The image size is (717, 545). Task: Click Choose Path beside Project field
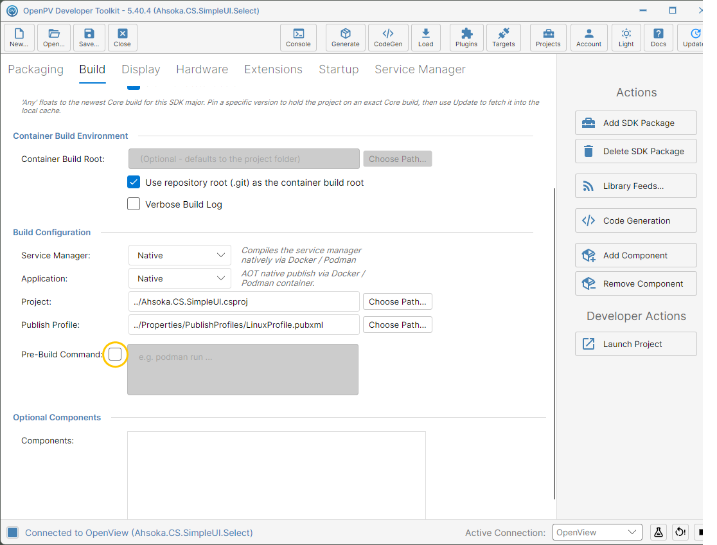[397, 301]
